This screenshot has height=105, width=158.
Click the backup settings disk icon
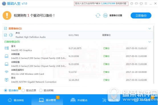tap(105, 15)
